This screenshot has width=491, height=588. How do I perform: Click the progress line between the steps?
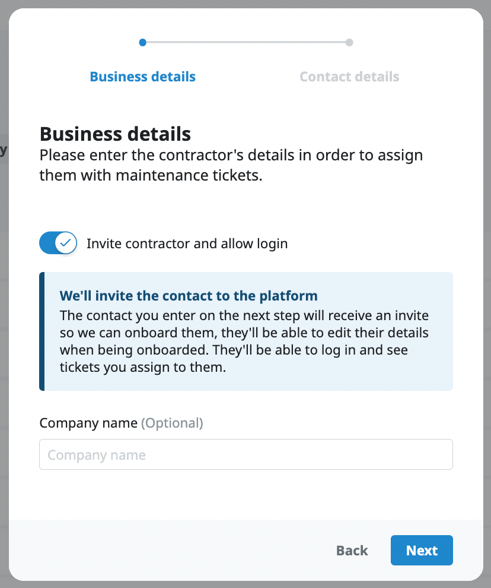(x=245, y=42)
